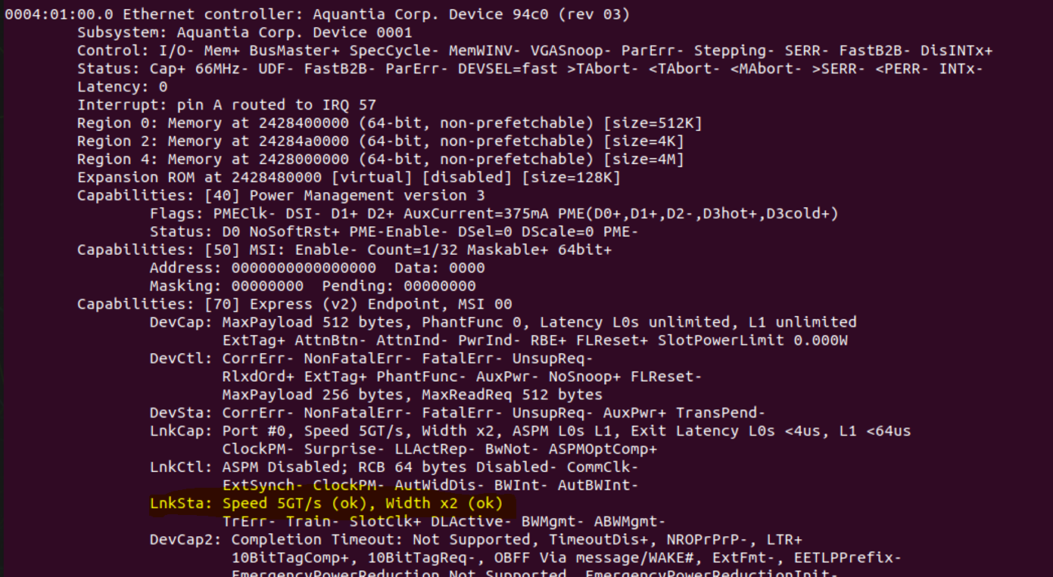This screenshot has width=1053, height=577.
Task: Click Region 4 memory line with size=4M
Action: (381, 160)
